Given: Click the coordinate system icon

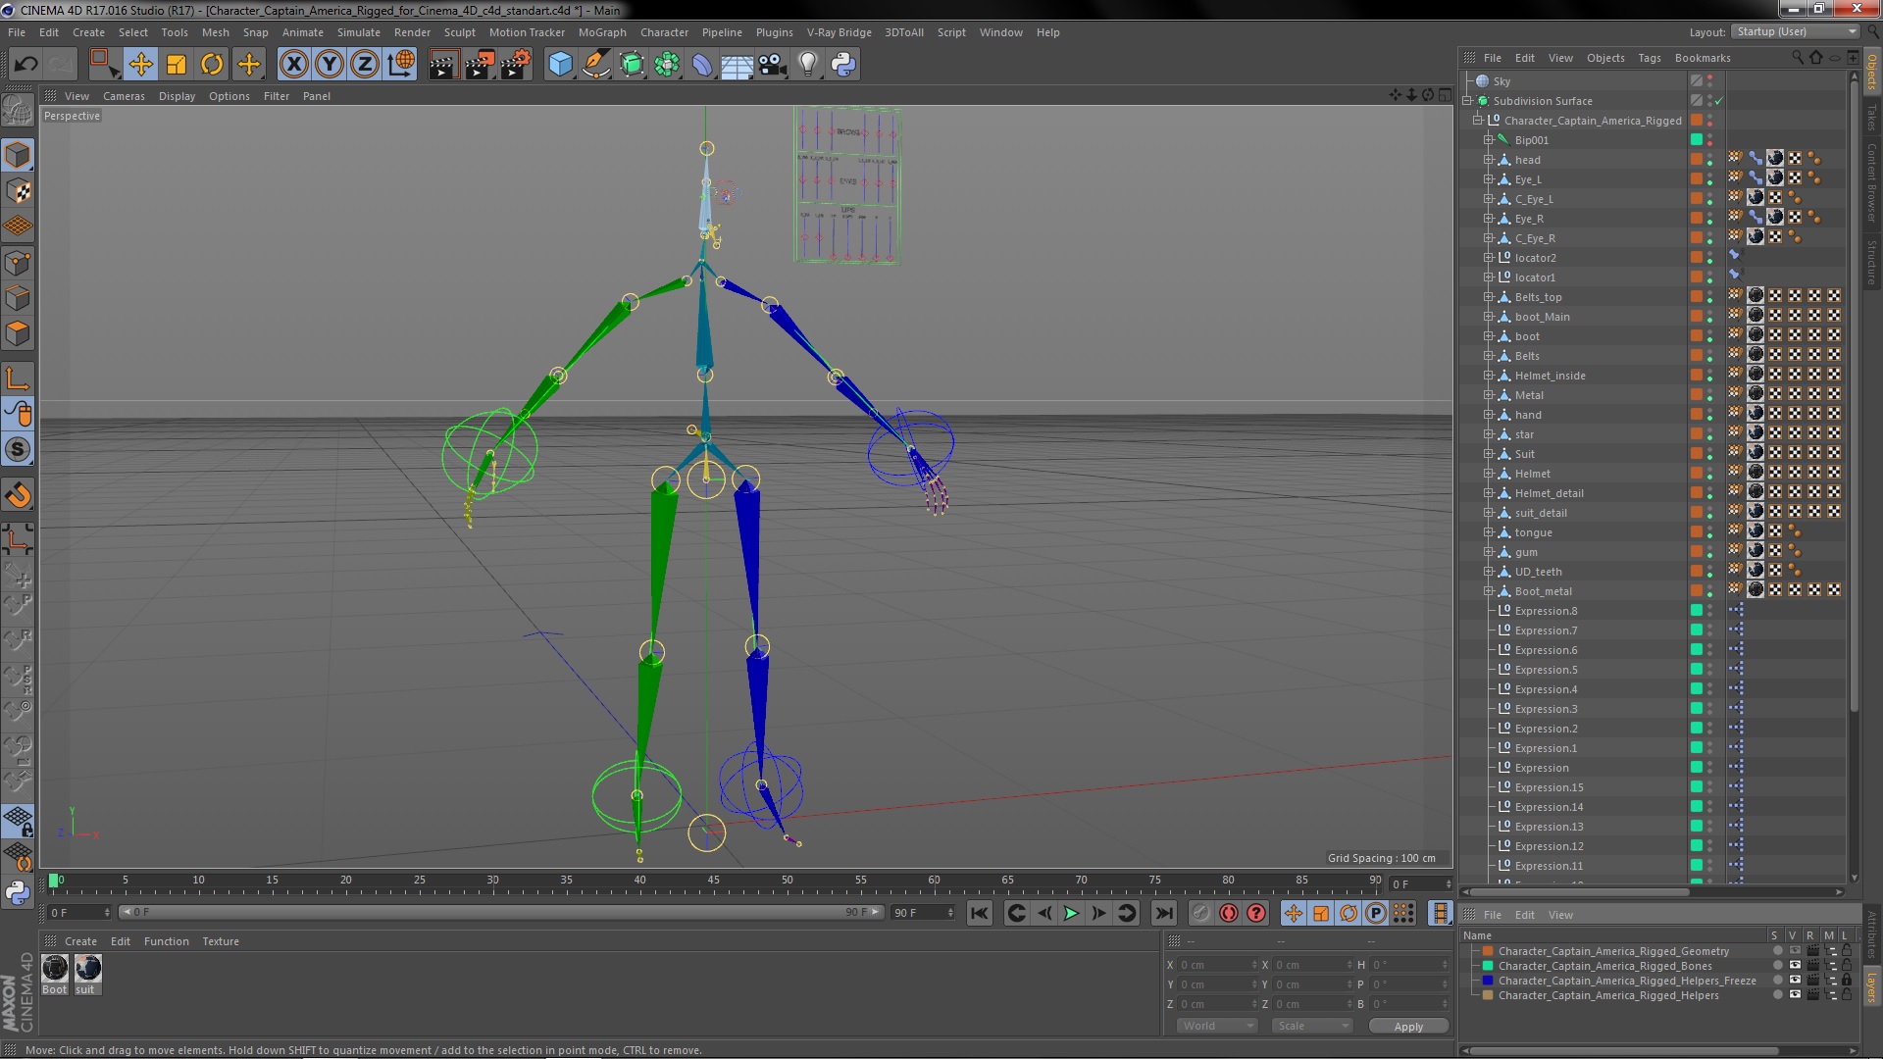Looking at the screenshot, I should click(401, 65).
